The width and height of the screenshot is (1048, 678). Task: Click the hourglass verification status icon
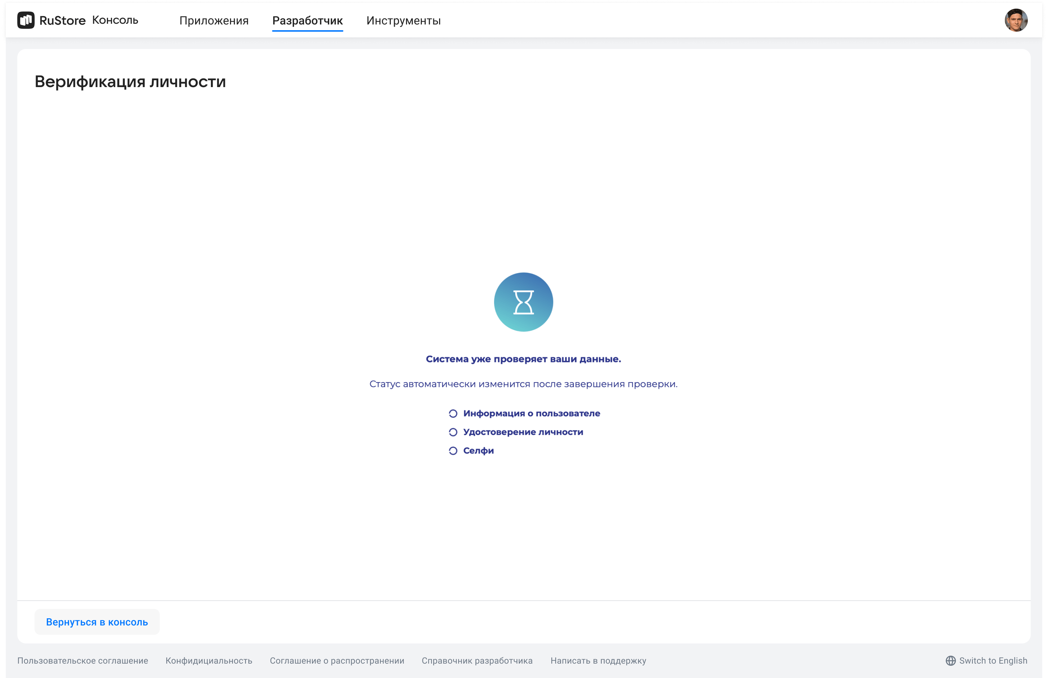pos(523,302)
